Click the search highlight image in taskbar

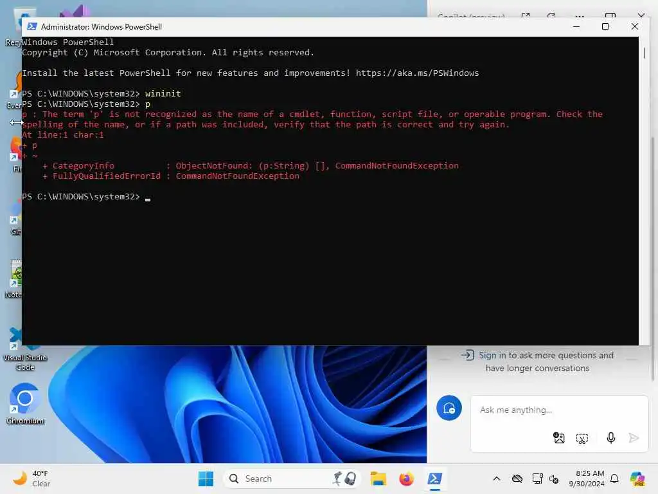click(345, 479)
